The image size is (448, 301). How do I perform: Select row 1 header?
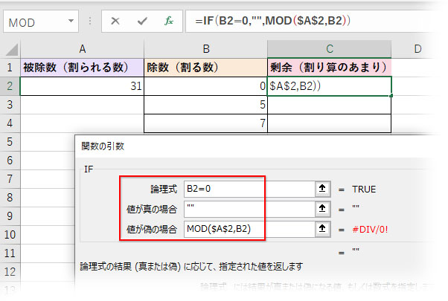point(10,68)
